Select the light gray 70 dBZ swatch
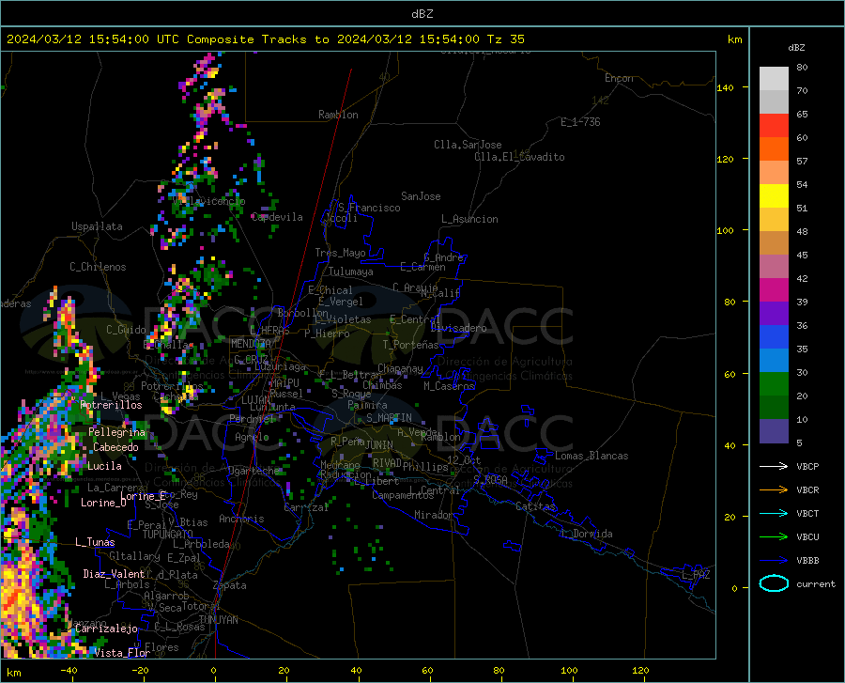 click(x=774, y=79)
